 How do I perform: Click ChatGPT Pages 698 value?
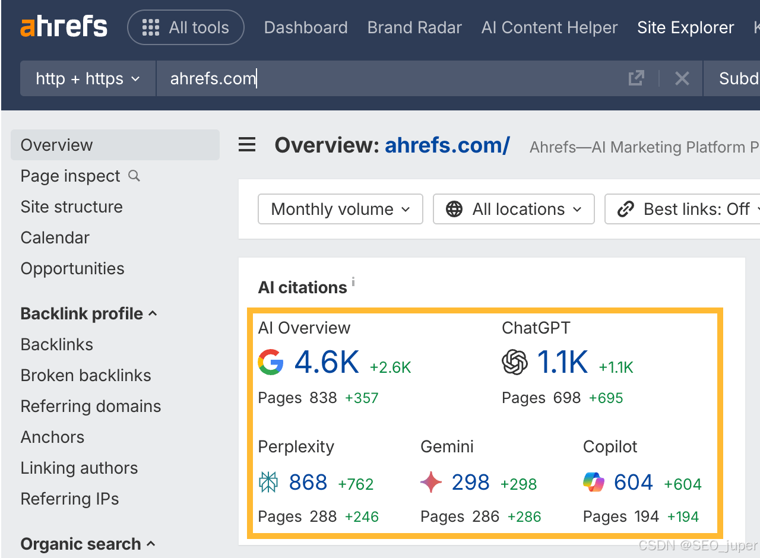pos(567,397)
